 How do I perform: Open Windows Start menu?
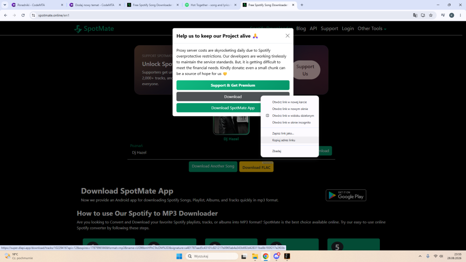179,256
